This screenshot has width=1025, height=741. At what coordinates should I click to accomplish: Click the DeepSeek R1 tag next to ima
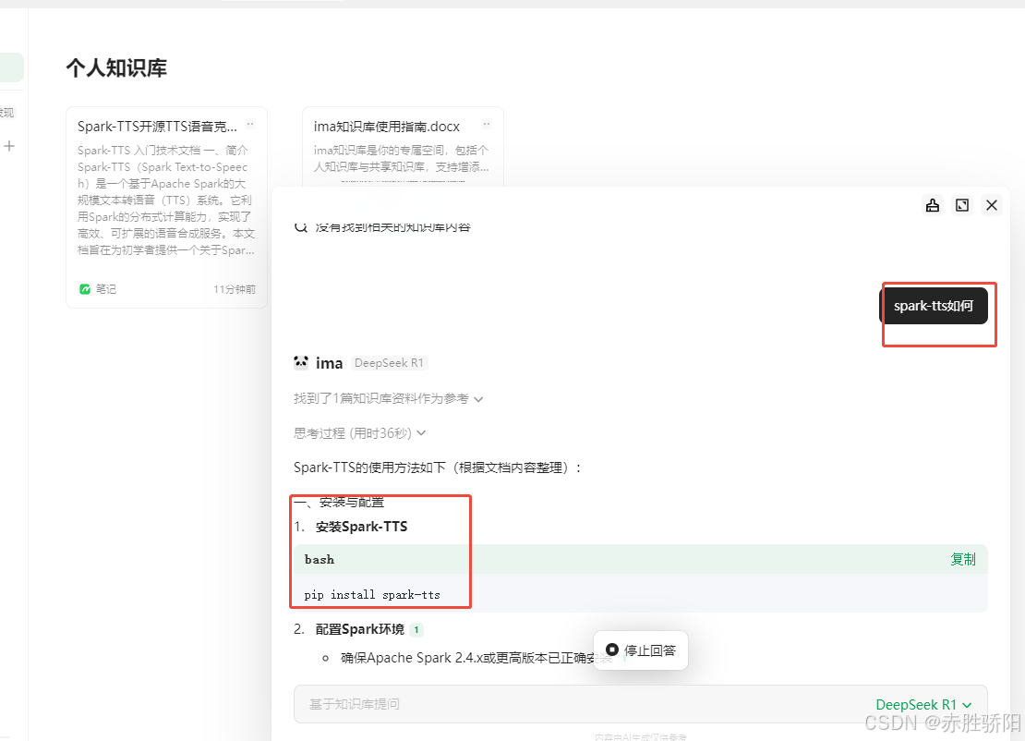389,363
